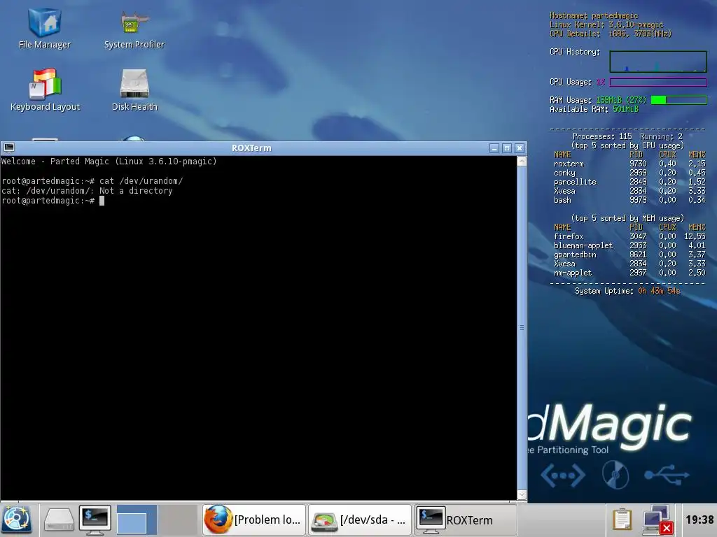Click the terminal command prompt line

(53, 201)
